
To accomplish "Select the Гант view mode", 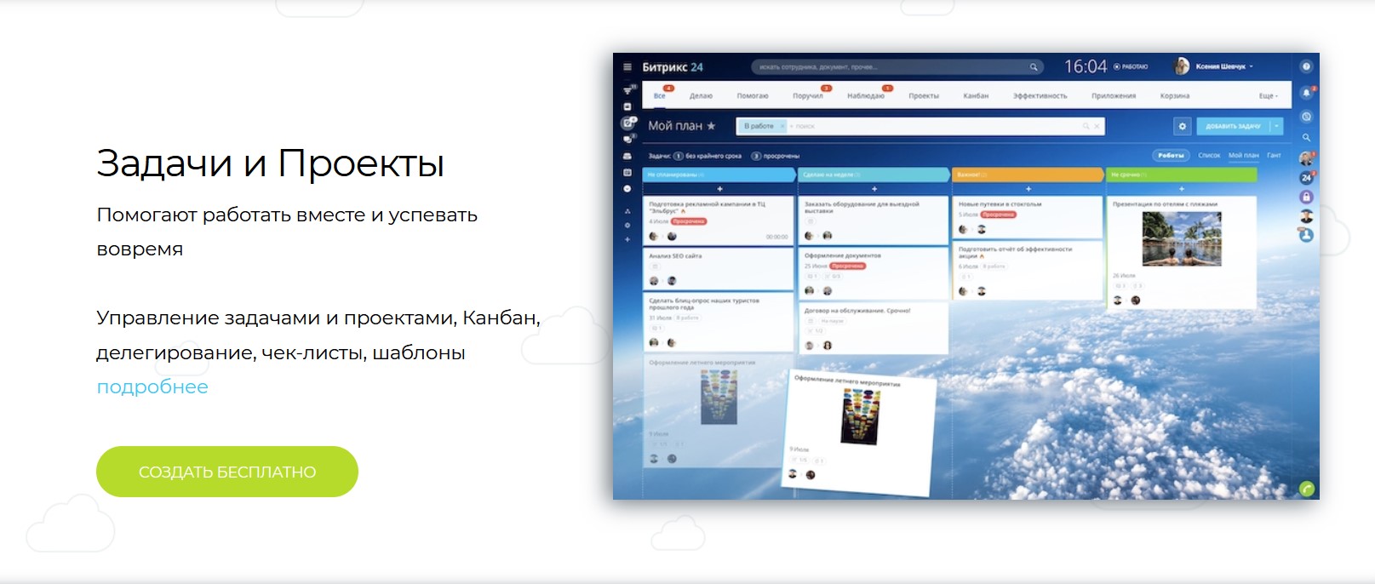I will click(x=1274, y=155).
